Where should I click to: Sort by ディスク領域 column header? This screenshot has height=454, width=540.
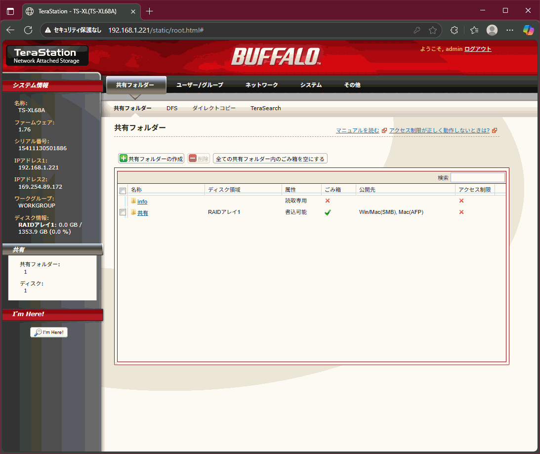pyautogui.click(x=244, y=190)
